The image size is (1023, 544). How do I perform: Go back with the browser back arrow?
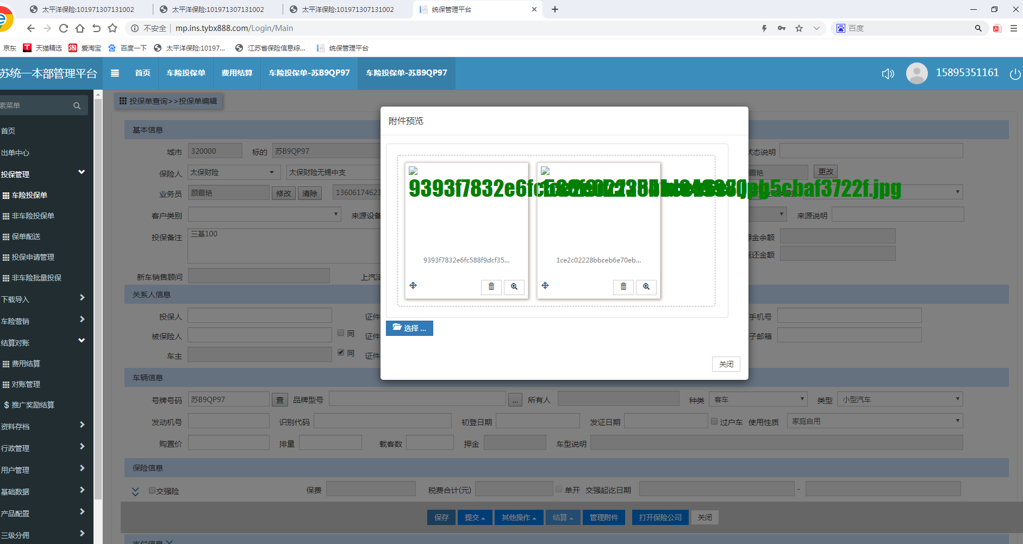tap(30, 28)
